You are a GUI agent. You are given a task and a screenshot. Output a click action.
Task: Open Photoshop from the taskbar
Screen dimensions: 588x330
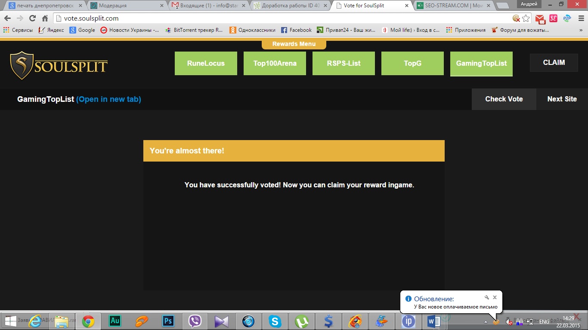[168, 321]
